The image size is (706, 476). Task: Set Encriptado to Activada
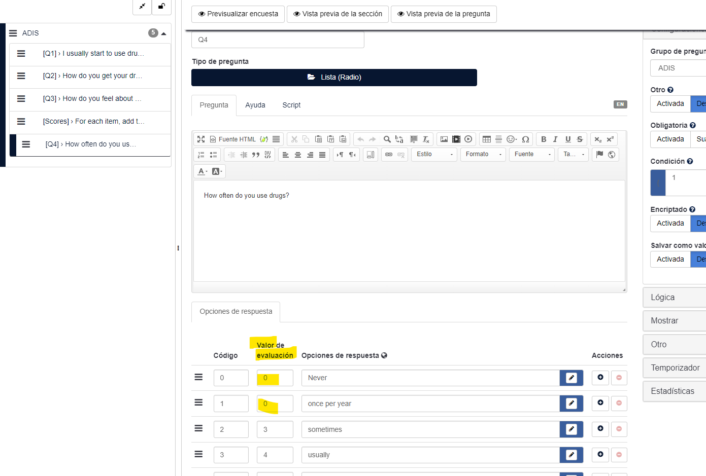click(670, 224)
